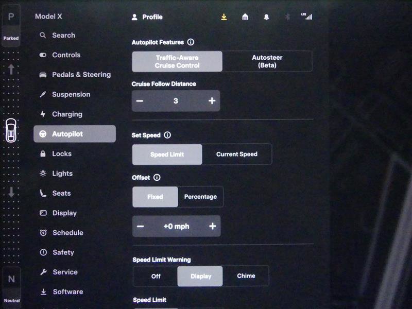Switch offset to Percentage

pos(200,197)
